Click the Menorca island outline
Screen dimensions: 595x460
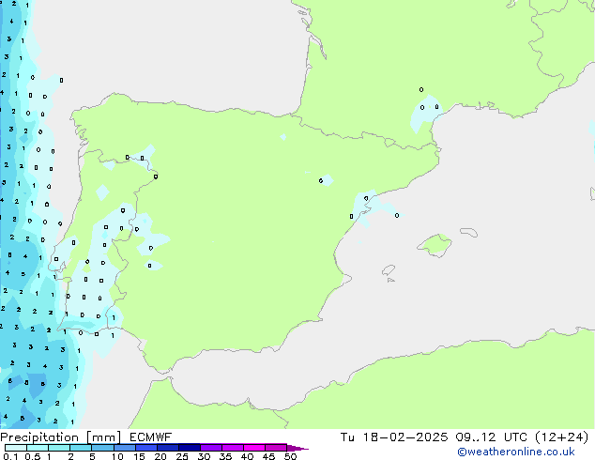click(468, 232)
